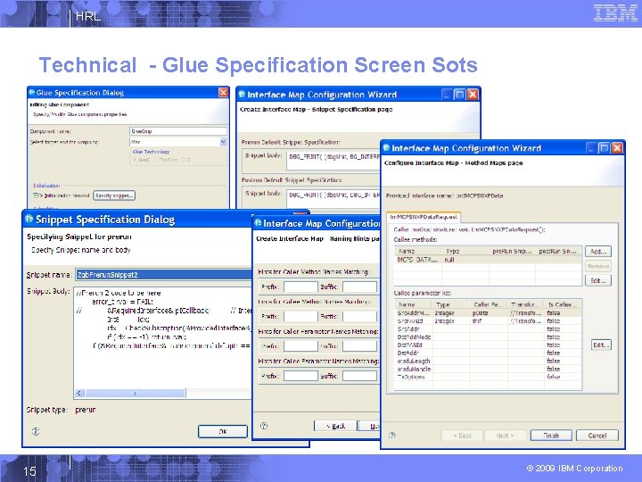Maximize the Snippet Specification page wizard window

460,95
